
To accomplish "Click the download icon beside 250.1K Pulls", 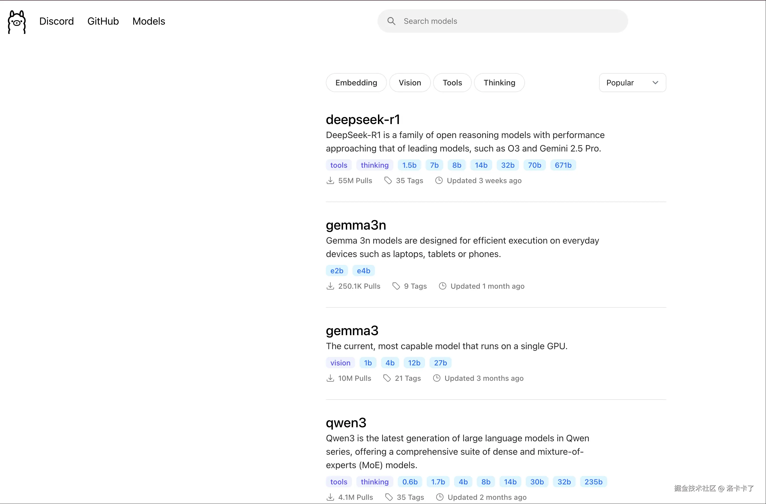I will (330, 286).
